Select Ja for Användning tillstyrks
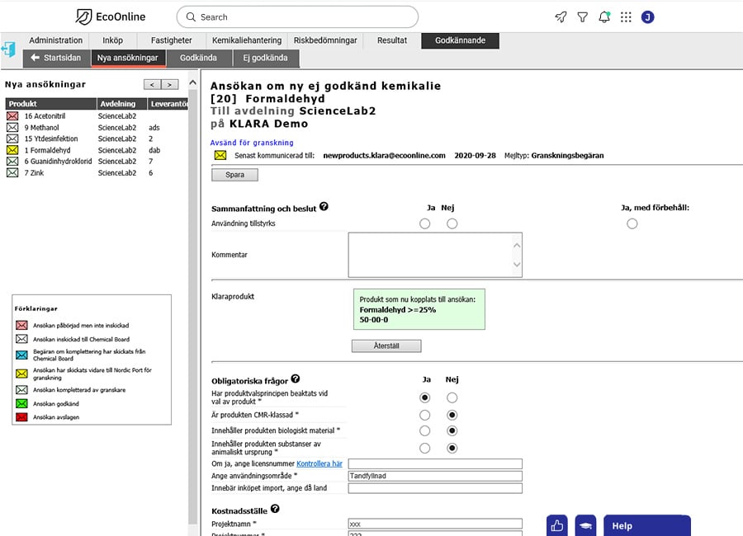The image size is (743, 536). (424, 223)
